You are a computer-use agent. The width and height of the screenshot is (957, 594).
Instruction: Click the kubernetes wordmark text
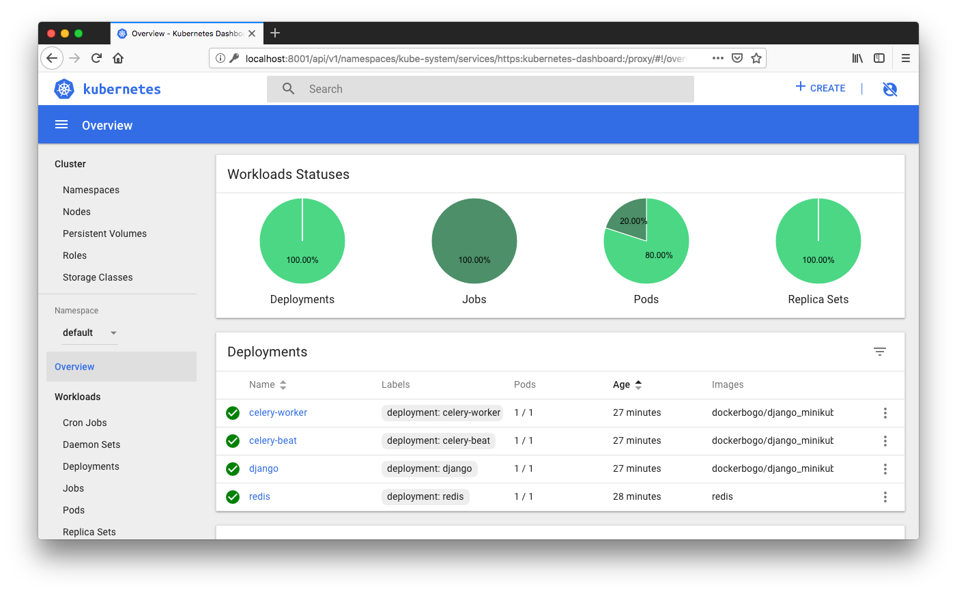pos(122,89)
